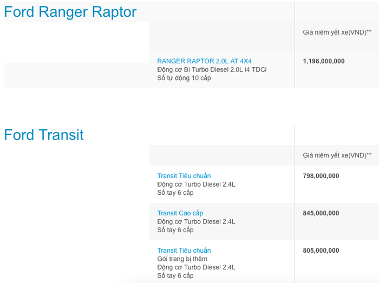Viewport: 379px width, 283px height.
Task: Open the RANGER RAPTOR 2.0L AT 4X4 link
Action: (204, 61)
